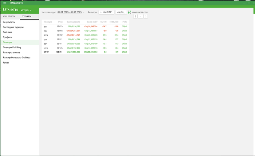Open the date interval dropdown 01.04.2025 - 01.07.2025
The image size is (255, 156).
point(71,12)
